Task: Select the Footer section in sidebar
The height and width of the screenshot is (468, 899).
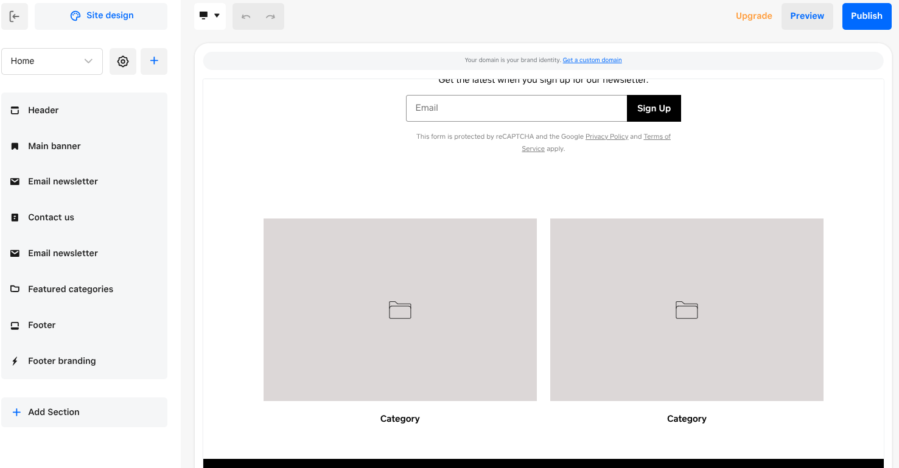Action: tap(42, 325)
